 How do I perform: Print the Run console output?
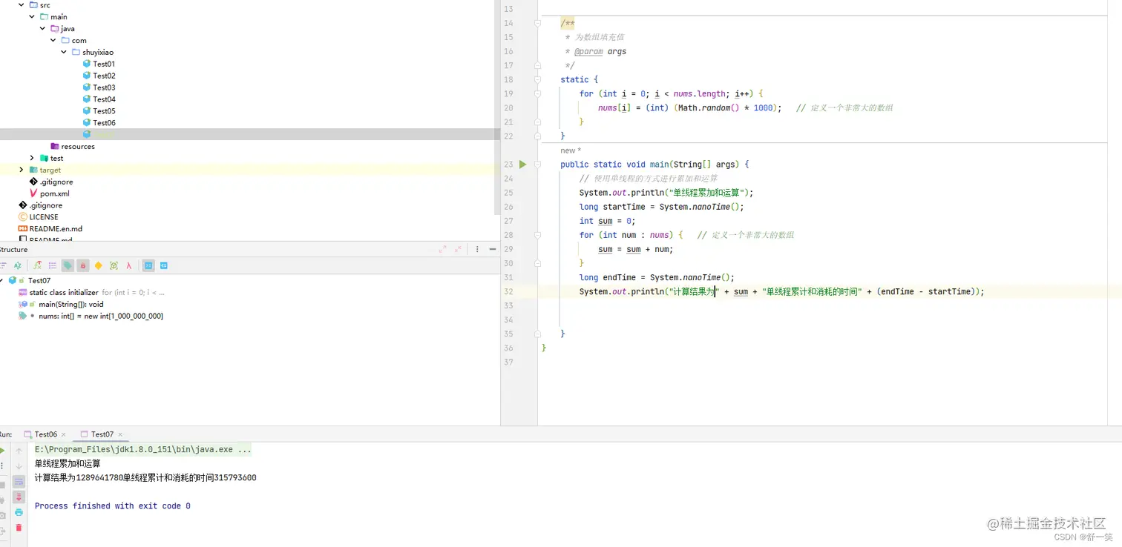click(x=19, y=512)
